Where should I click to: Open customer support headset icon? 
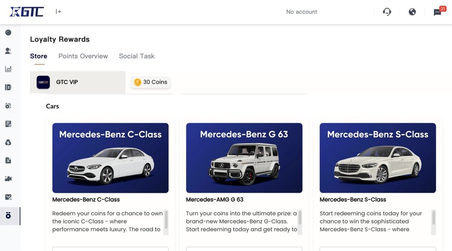pyautogui.click(x=387, y=12)
